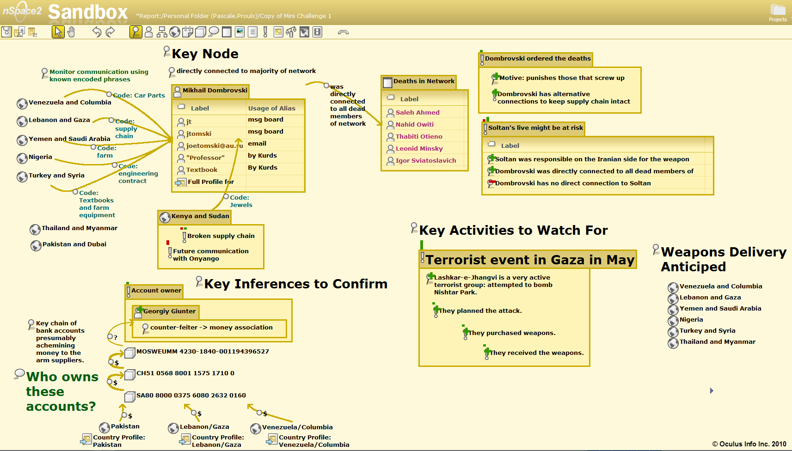
Task: Toggle Label box in Deaths in Network header
Action: tap(391, 98)
